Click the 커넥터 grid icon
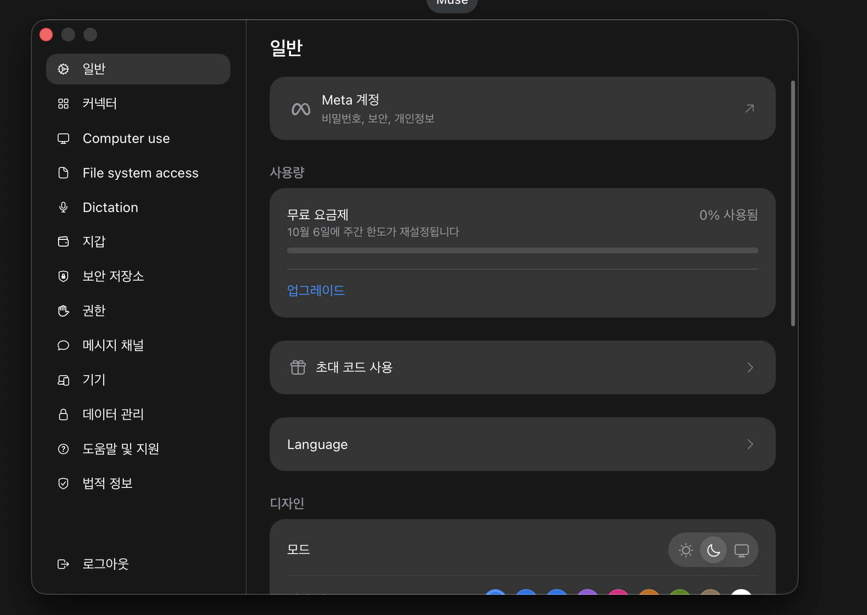Viewport: 867px width, 615px height. click(x=63, y=104)
